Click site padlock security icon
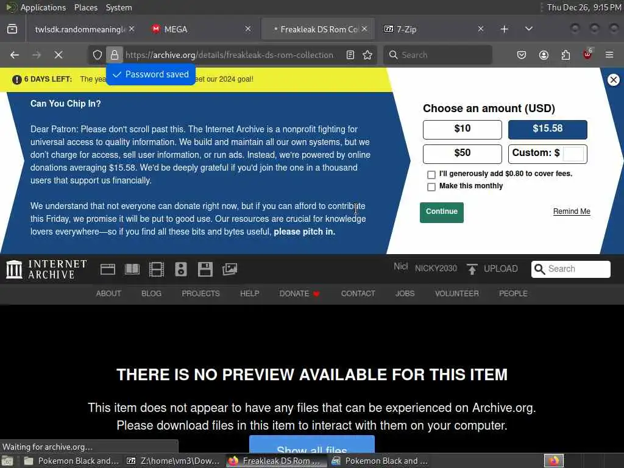The image size is (624, 468). tap(115, 55)
